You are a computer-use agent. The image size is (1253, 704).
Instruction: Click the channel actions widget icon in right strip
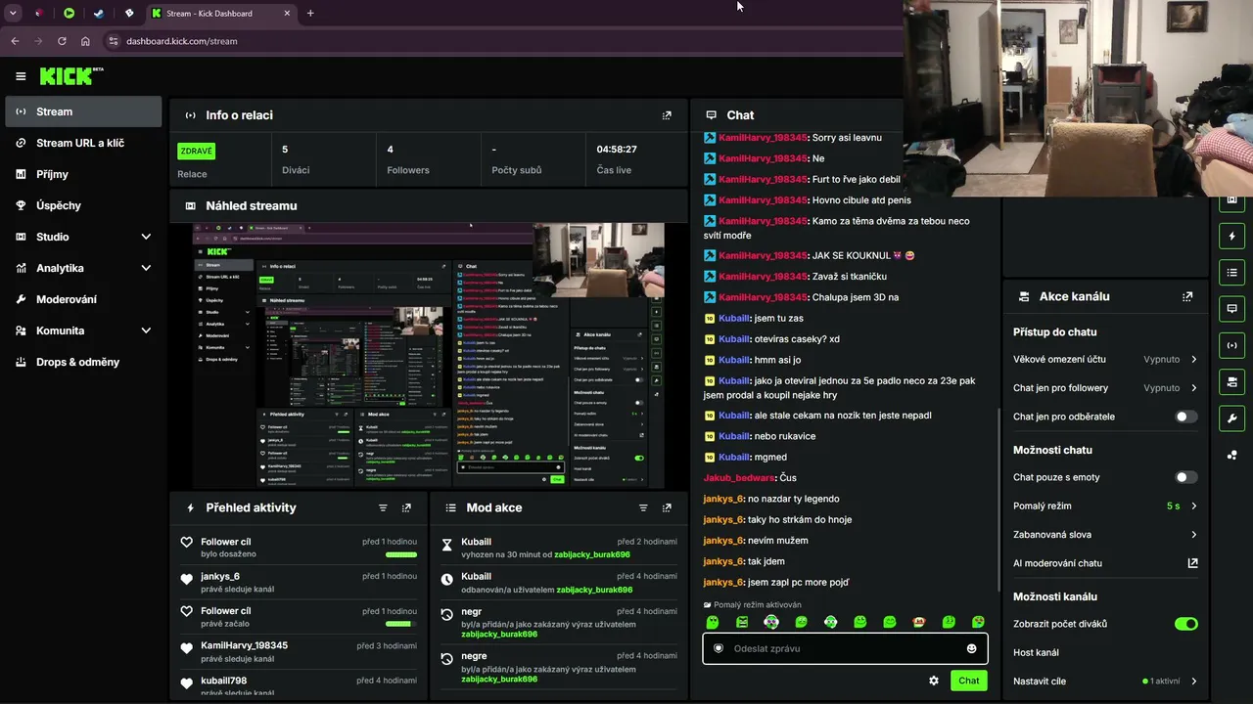point(1231,381)
